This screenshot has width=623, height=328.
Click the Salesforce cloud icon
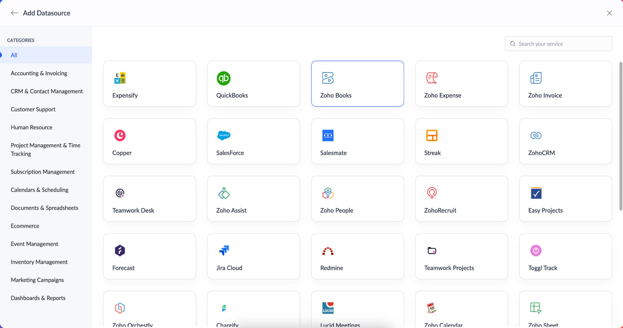click(x=224, y=135)
